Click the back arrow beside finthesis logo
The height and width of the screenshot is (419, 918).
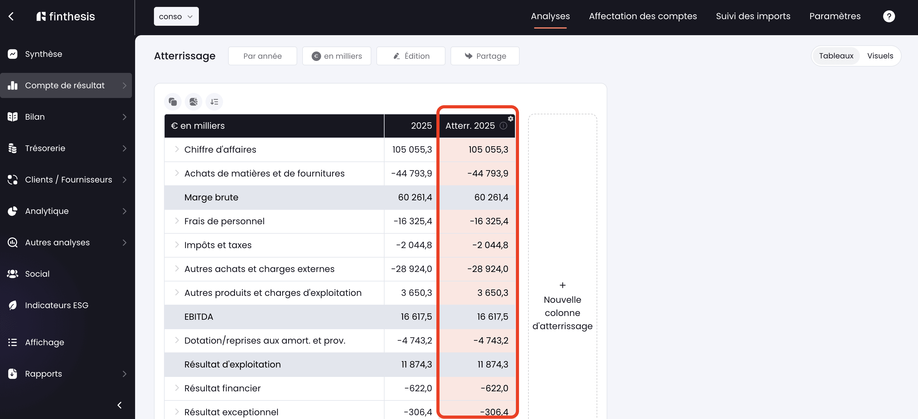pyautogui.click(x=11, y=16)
